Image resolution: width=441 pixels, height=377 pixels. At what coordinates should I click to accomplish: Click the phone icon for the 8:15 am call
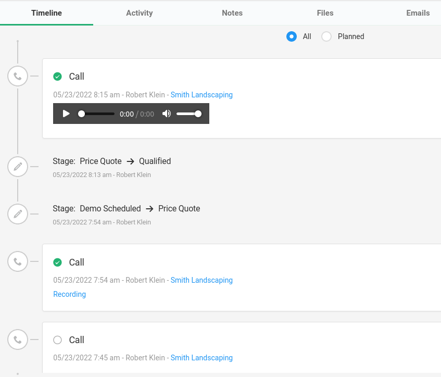(x=18, y=76)
